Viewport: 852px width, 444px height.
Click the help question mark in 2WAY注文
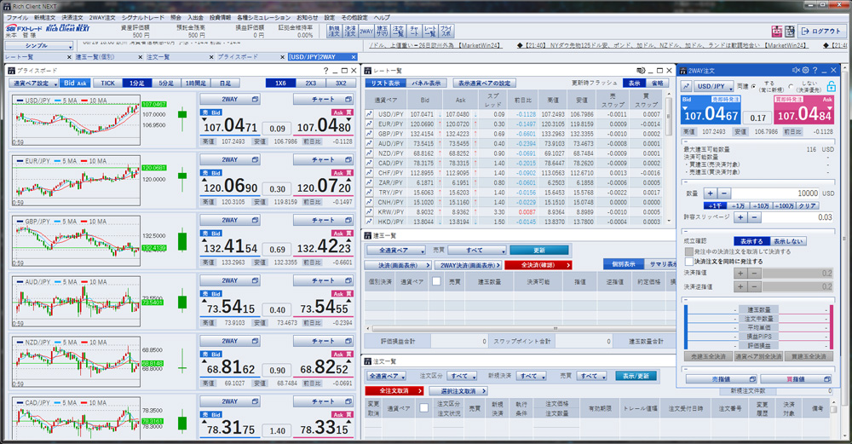(x=815, y=70)
